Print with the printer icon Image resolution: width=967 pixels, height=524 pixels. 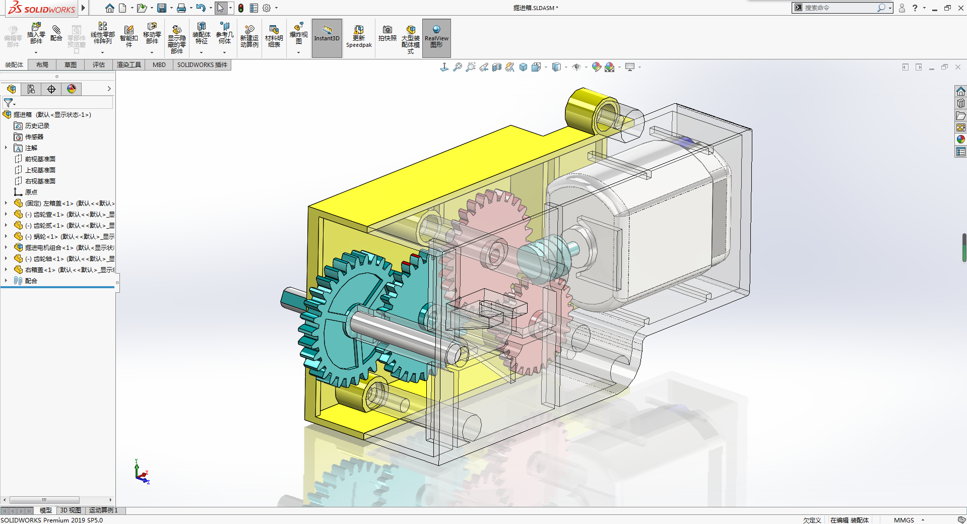tap(181, 8)
